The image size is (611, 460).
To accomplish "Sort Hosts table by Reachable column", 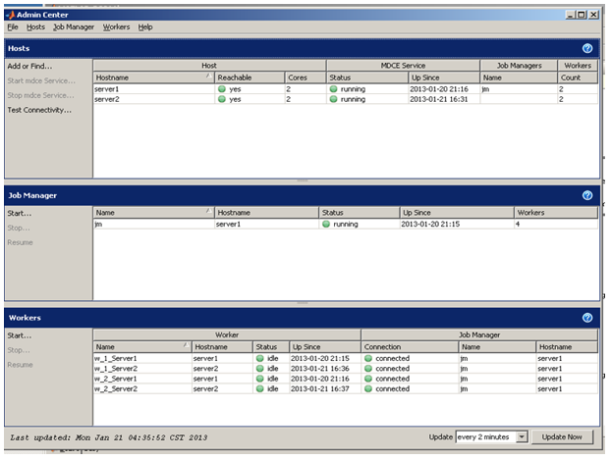I will 250,77.
